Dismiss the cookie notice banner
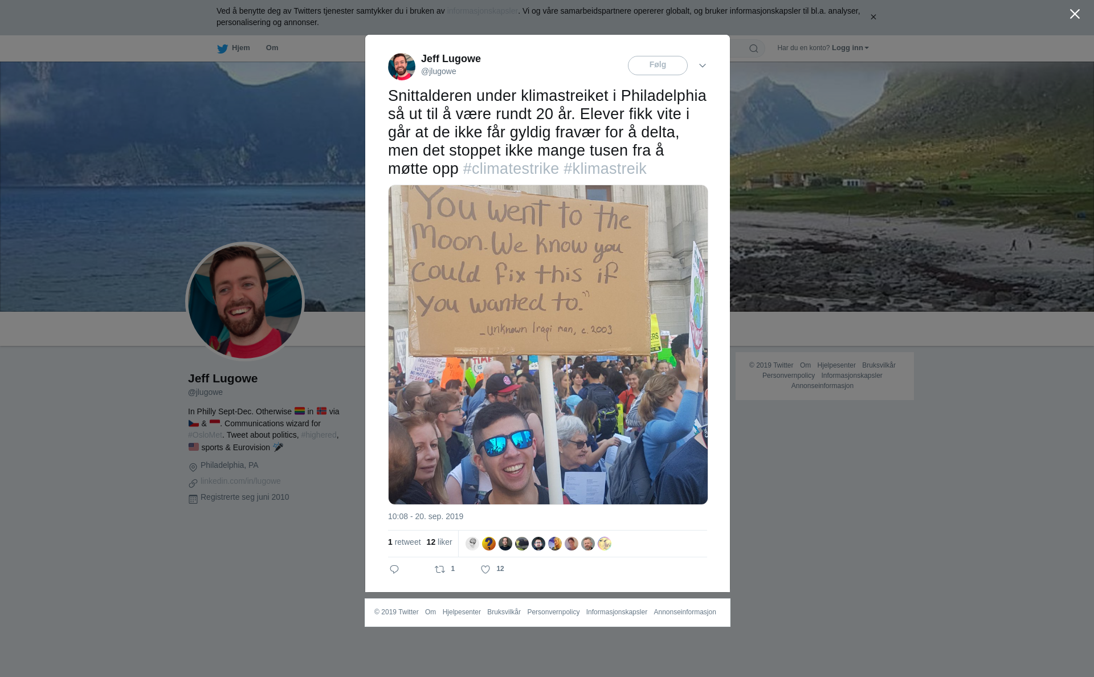This screenshot has height=677, width=1094. [x=873, y=17]
